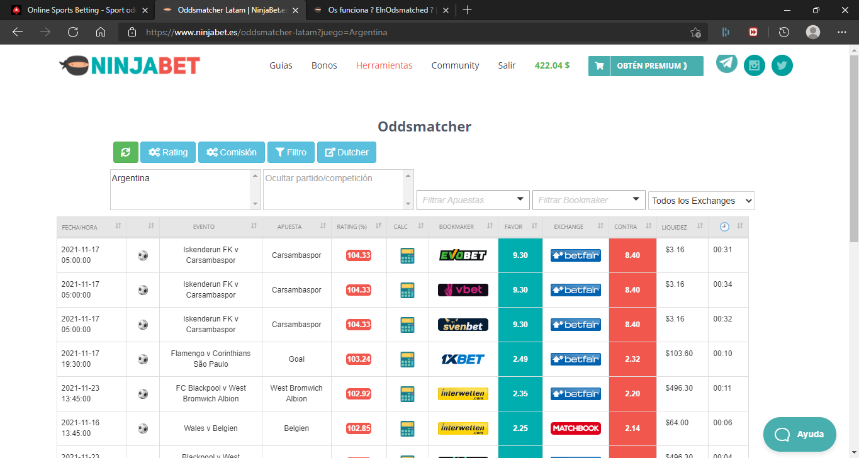Viewport: 859px width, 458px height.
Task: Click the Telegram icon in header
Action: click(727, 63)
